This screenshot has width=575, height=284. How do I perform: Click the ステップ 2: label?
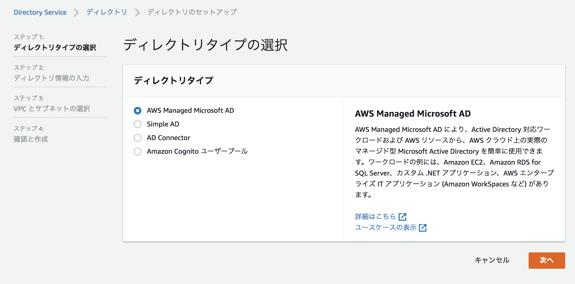click(x=29, y=67)
